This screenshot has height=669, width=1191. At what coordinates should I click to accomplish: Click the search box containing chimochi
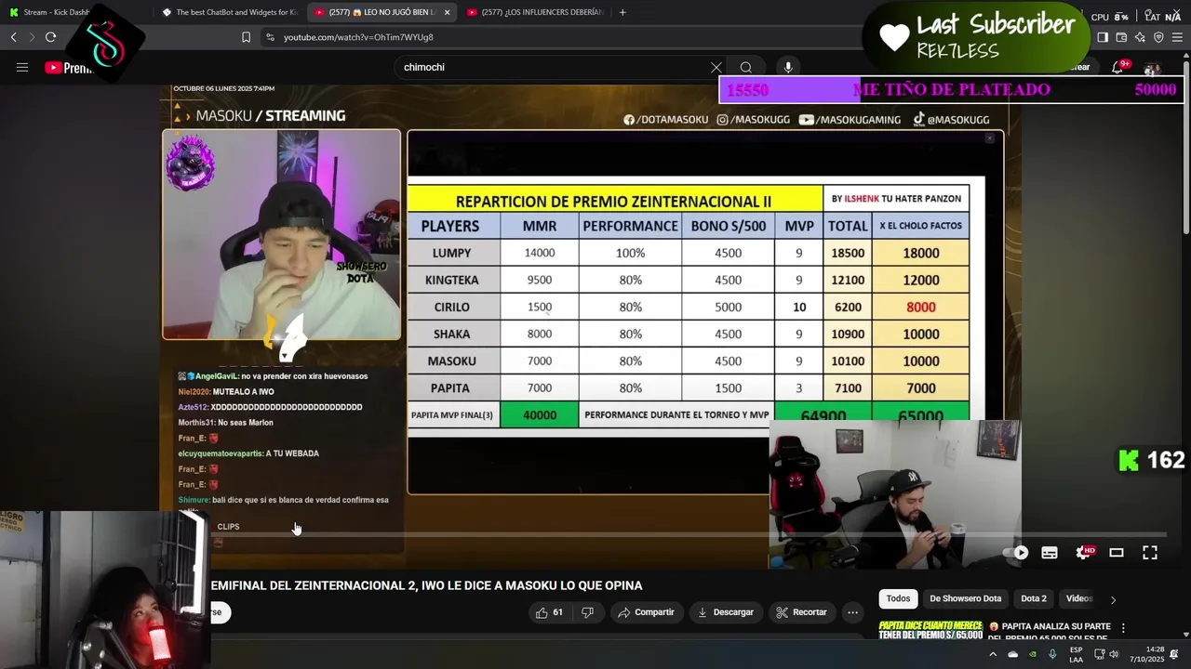click(x=554, y=67)
